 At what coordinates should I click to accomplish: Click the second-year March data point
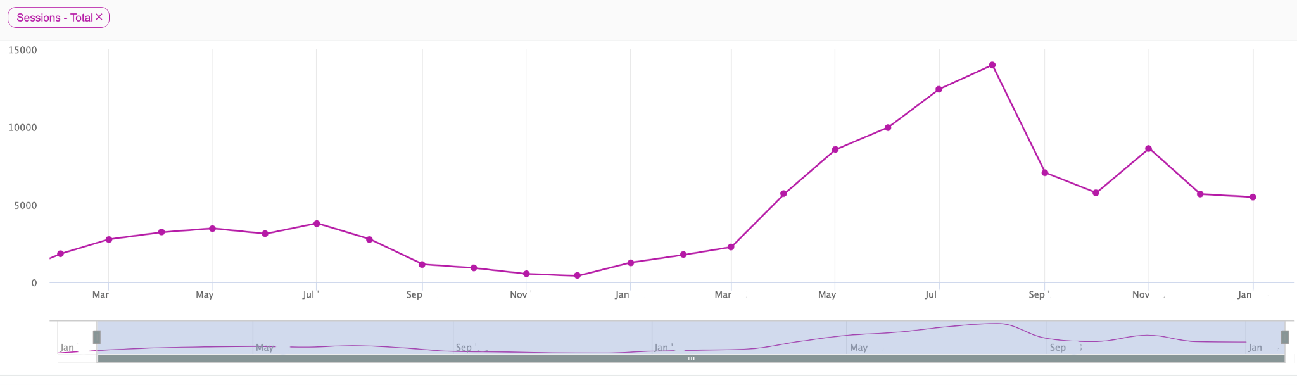[x=731, y=247]
